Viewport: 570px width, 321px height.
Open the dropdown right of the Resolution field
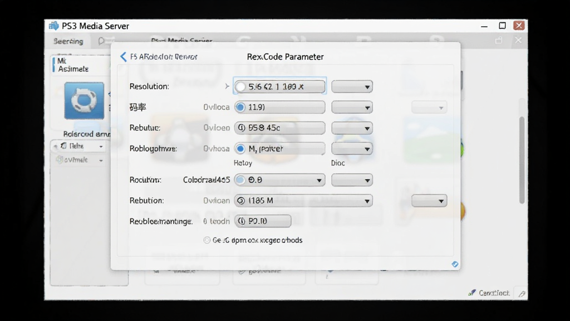tap(352, 86)
